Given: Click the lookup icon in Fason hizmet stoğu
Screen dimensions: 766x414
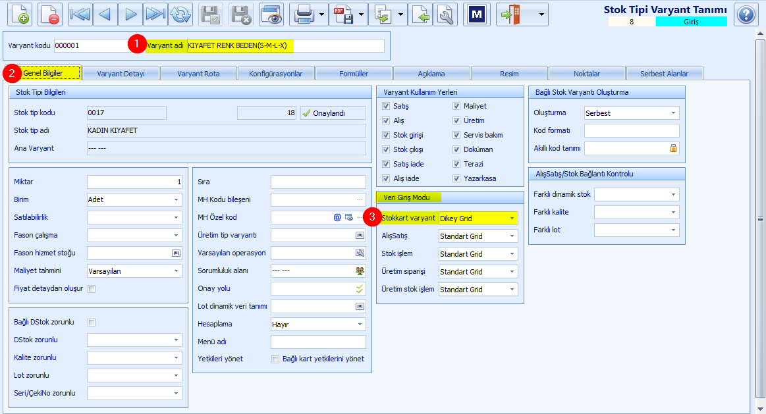Looking at the screenshot, I should (176, 253).
